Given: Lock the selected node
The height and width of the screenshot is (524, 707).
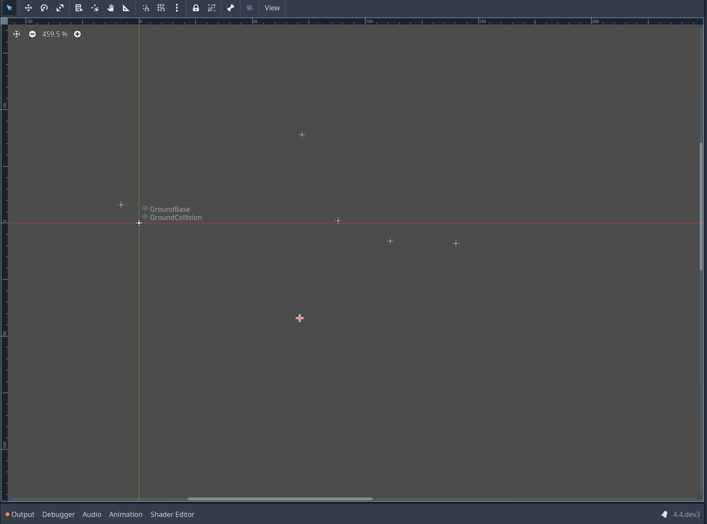Looking at the screenshot, I should pos(195,8).
